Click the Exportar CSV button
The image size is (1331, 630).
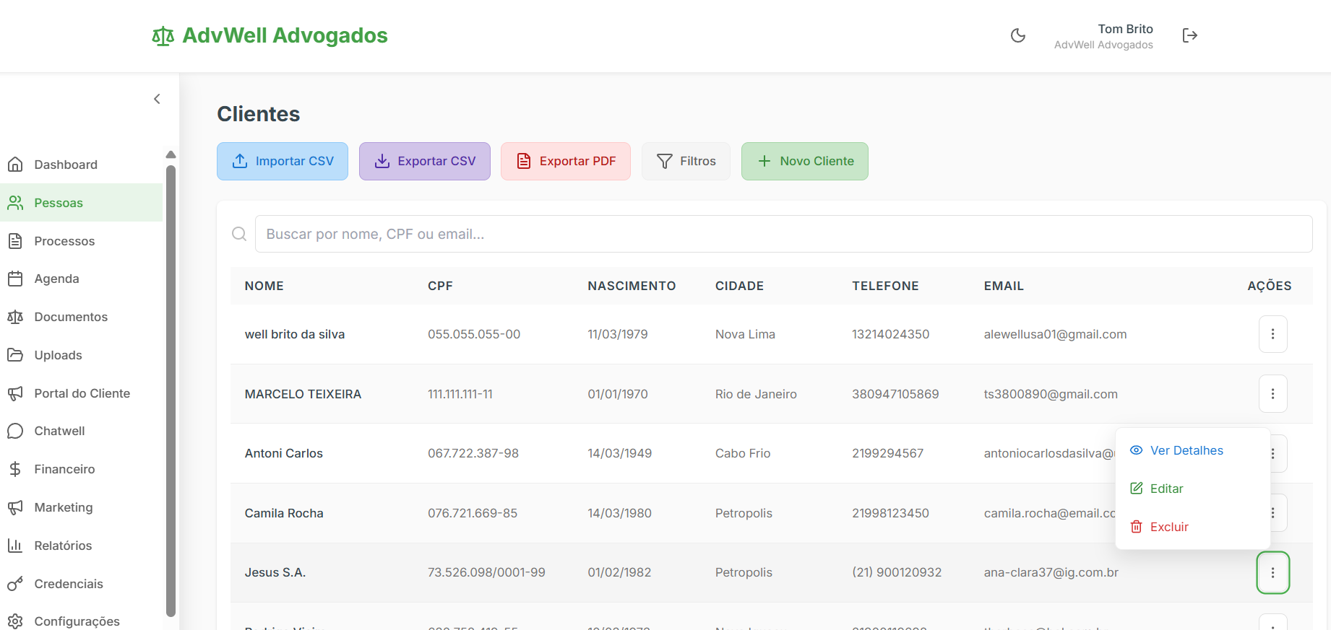click(x=425, y=161)
